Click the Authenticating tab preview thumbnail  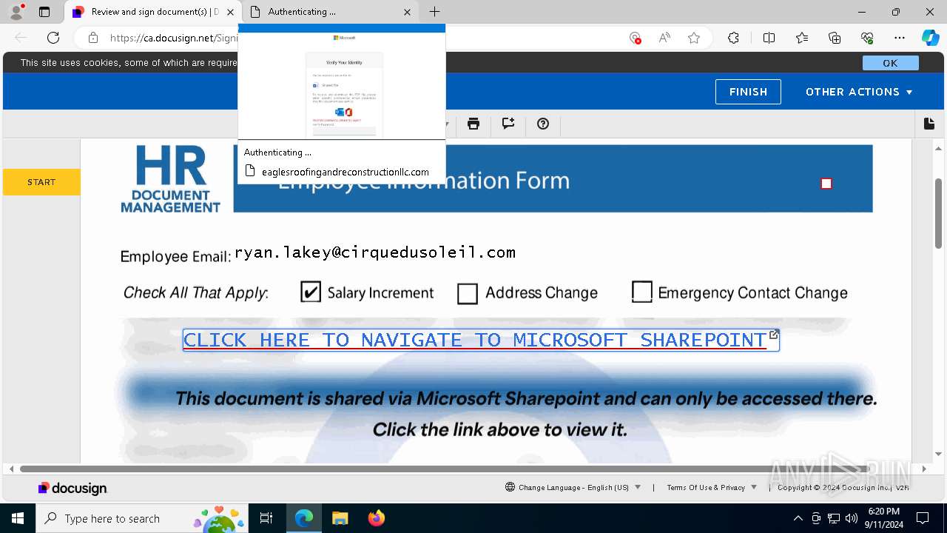(x=342, y=85)
